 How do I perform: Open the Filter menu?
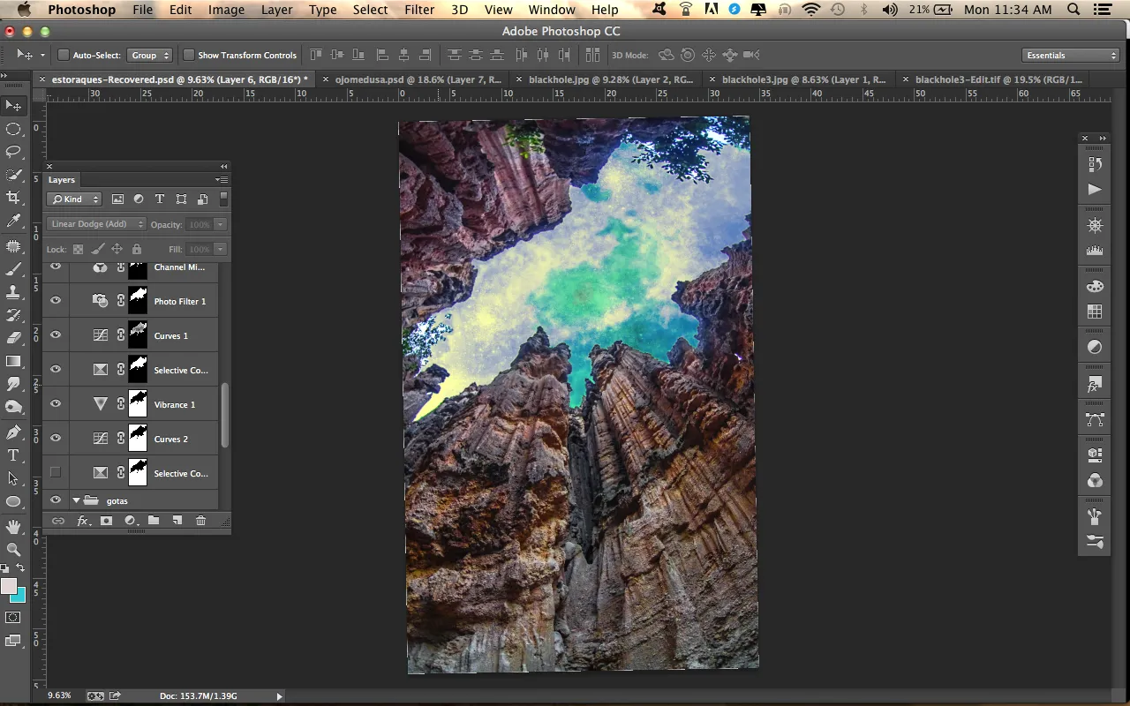coord(419,10)
